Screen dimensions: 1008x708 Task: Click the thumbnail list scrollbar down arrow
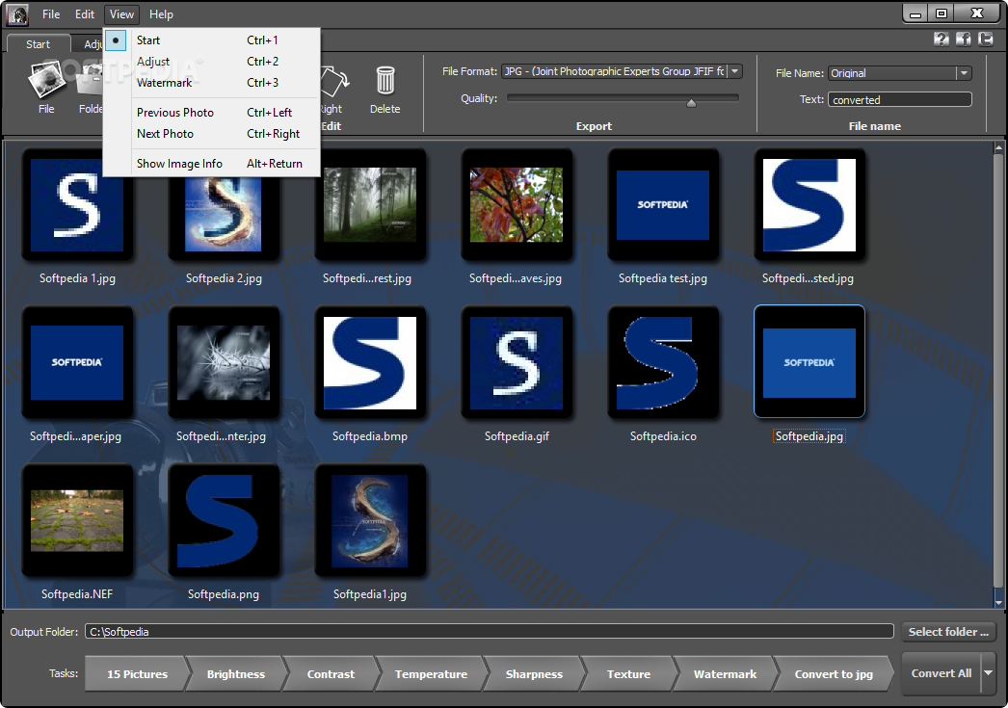tap(998, 602)
